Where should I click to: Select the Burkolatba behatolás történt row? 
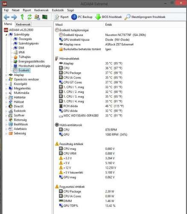click(85, 49)
